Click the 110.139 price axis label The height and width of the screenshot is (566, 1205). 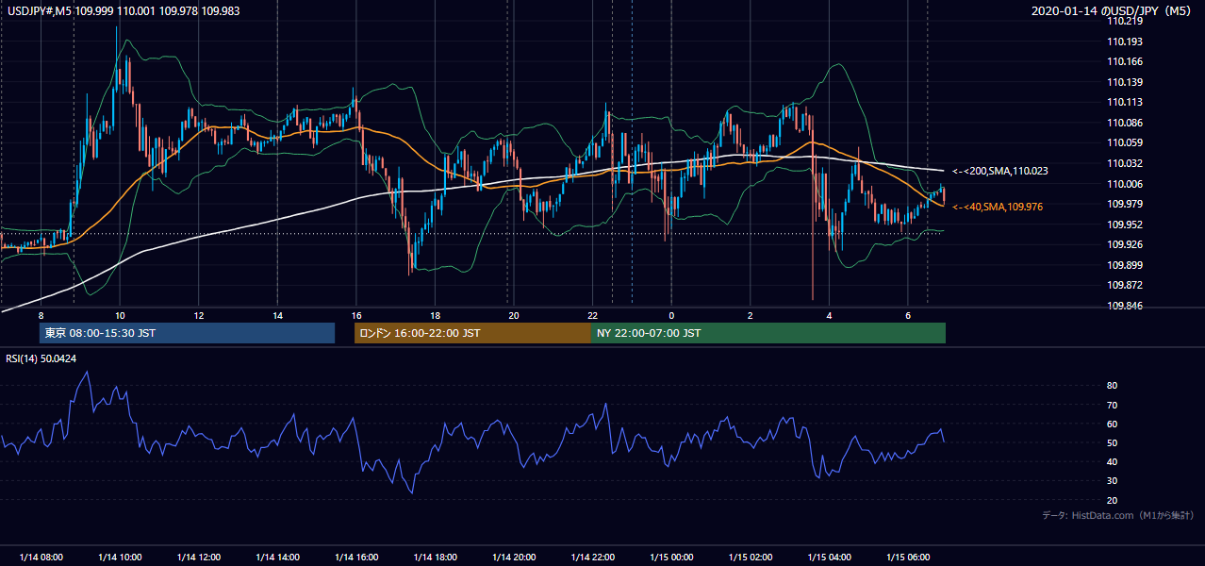pyautogui.click(x=1125, y=83)
